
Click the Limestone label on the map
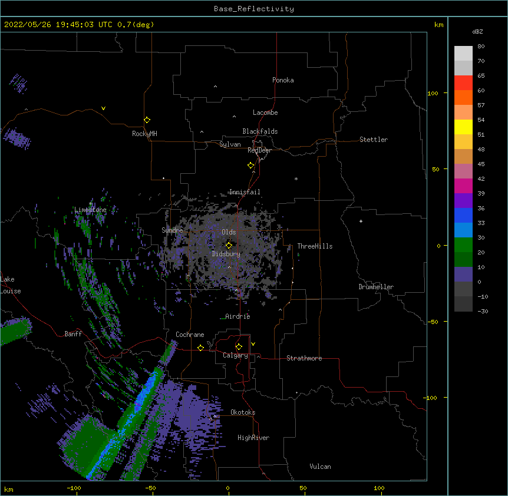coord(90,210)
